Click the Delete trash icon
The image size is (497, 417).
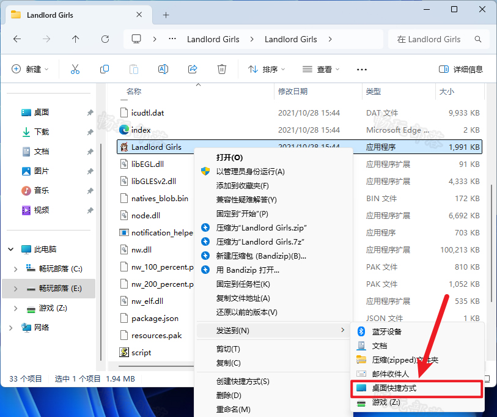pyautogui.click(x=221, y=69)
